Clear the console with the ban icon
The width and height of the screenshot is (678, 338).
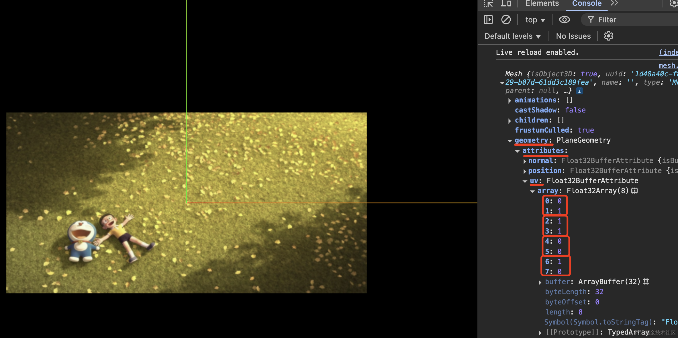point(506,20)
